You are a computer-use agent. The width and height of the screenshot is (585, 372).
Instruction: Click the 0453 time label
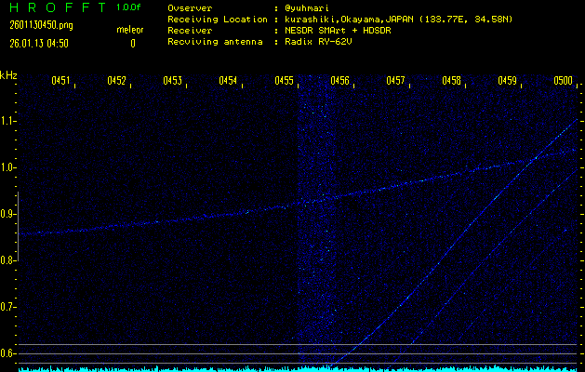173,81
